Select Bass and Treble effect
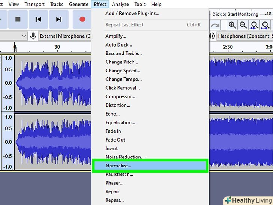 point(150,53)
